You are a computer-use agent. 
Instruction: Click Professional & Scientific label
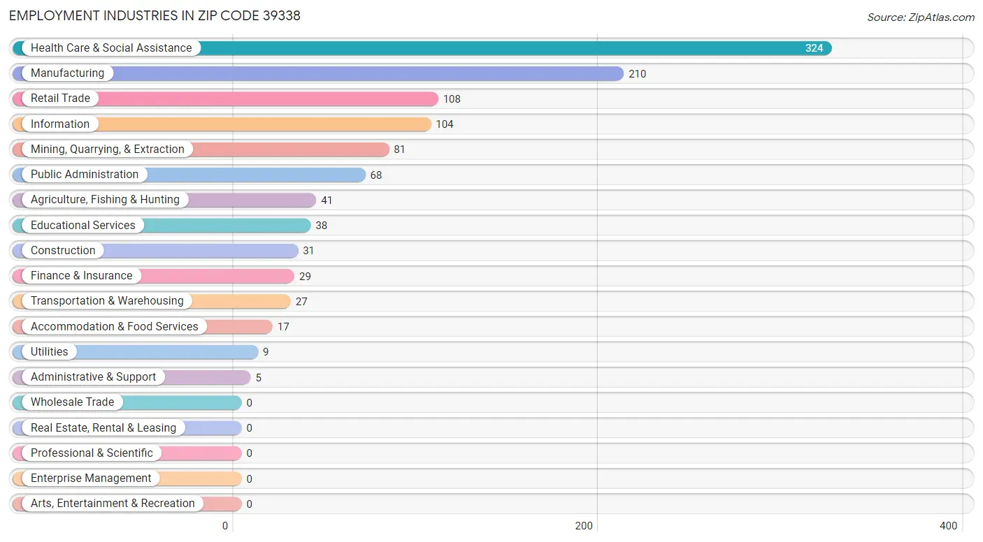pyautogui.click(x=92, y=453)
